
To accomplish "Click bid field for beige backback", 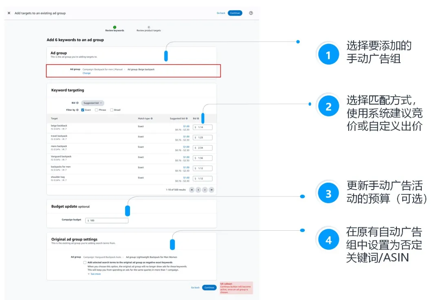I will pos(202,127).
